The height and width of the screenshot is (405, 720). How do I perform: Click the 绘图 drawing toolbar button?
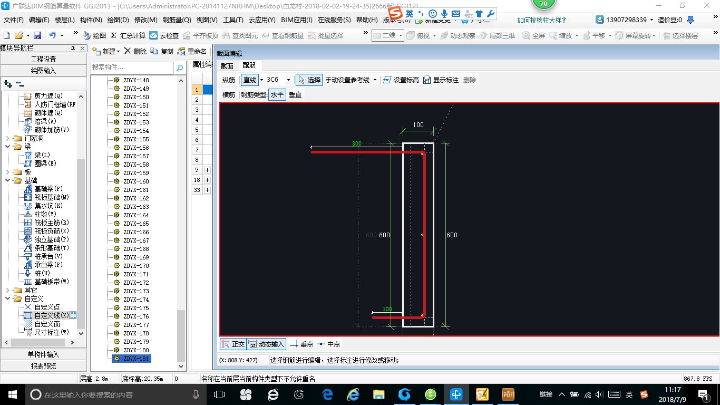coord(94,35)
